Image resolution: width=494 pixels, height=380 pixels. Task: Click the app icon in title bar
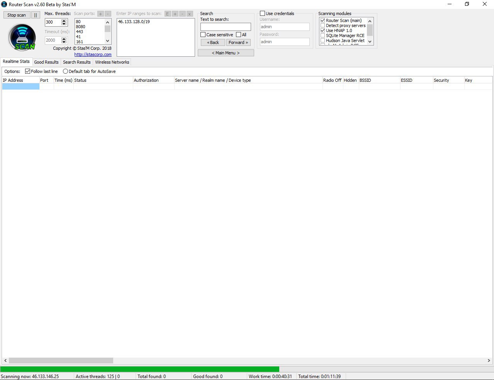[4, 4]
